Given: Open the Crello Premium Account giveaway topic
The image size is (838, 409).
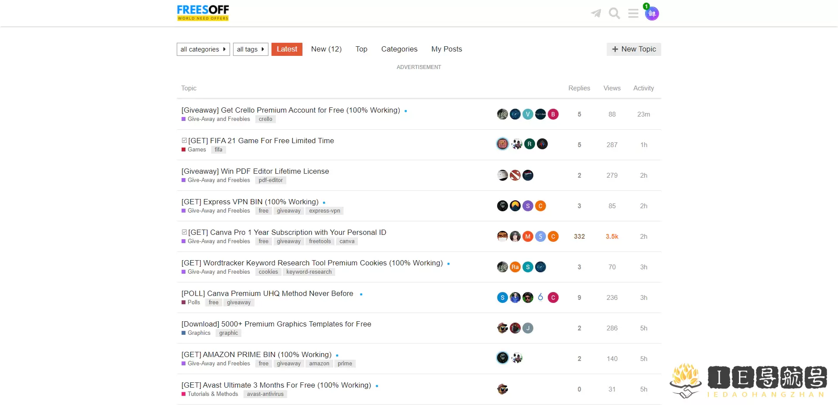Looking at the screenshot, I should tap(291, 110).
